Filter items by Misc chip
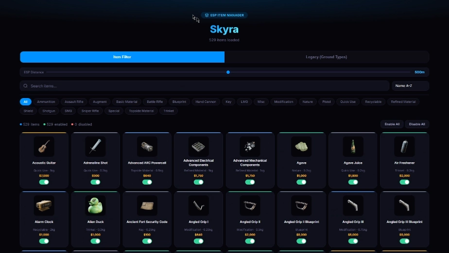 (261, 101)
